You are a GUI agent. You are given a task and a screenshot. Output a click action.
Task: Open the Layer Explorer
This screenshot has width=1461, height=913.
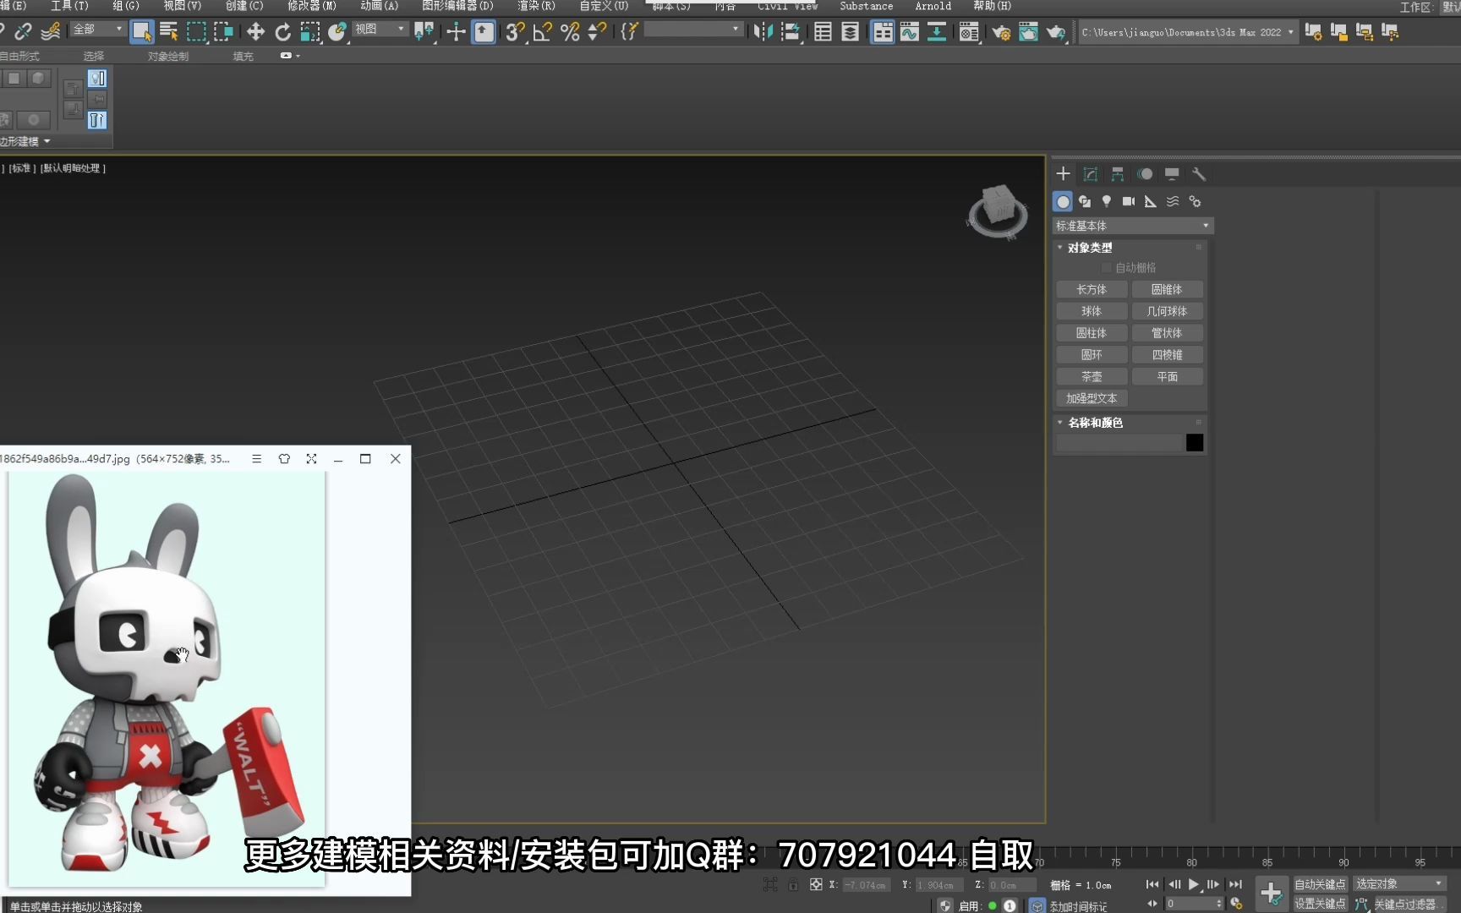tap(851, 32)
